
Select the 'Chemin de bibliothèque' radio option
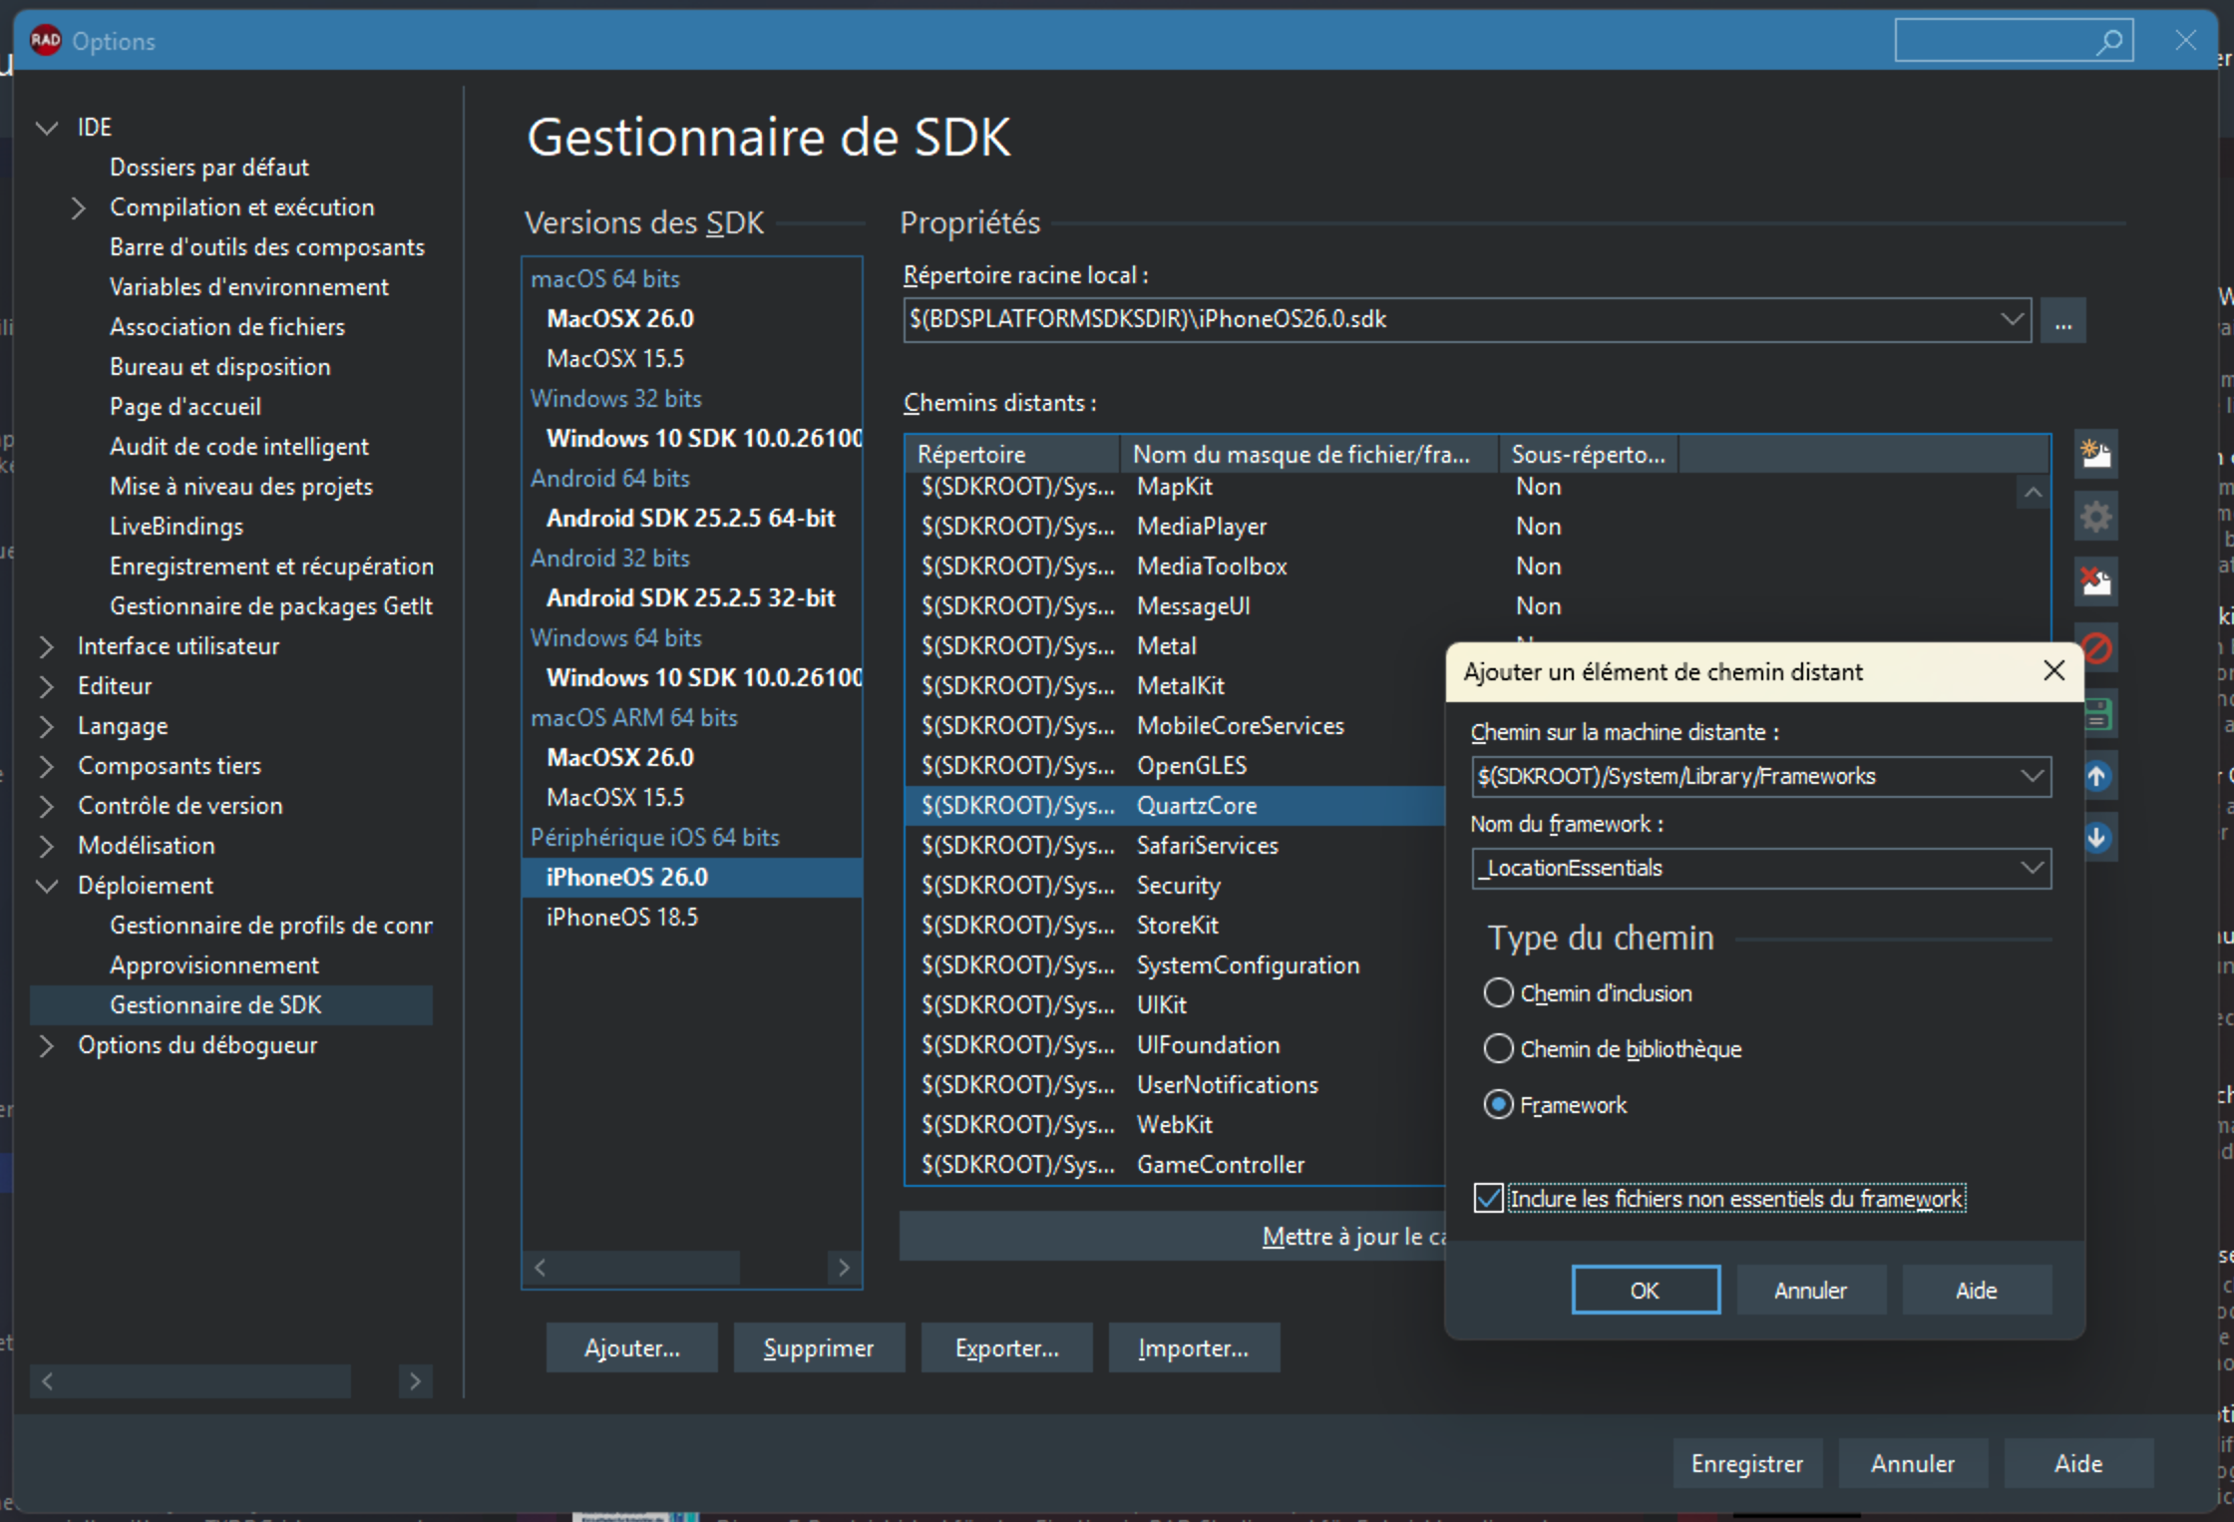pyautogui.click(x=1498, y=1049)
